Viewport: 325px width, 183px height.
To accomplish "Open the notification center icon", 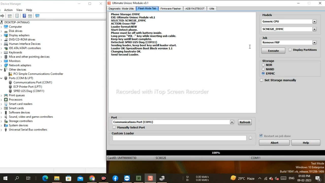I will pos(318,178).
